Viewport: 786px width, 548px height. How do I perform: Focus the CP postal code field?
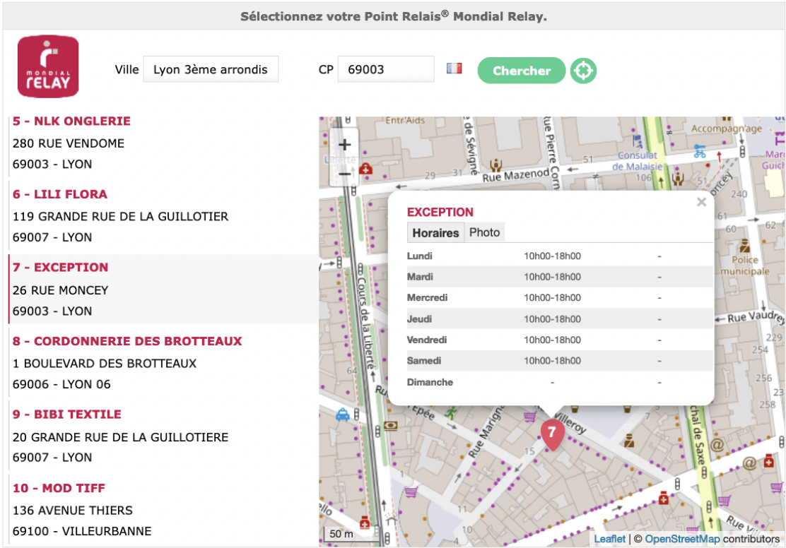[386, 69]
